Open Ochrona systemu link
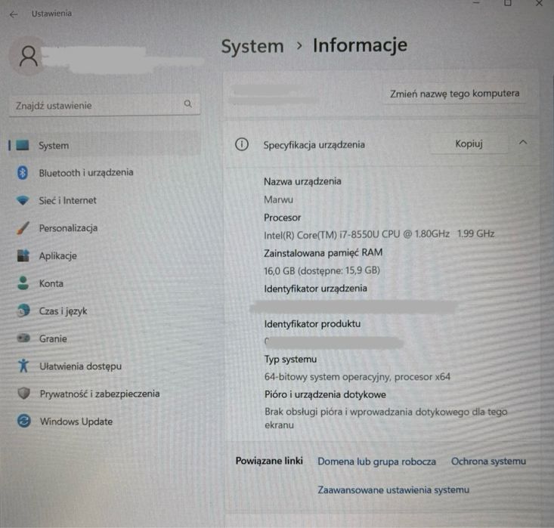The image size is (554, 528). (488, 462)
